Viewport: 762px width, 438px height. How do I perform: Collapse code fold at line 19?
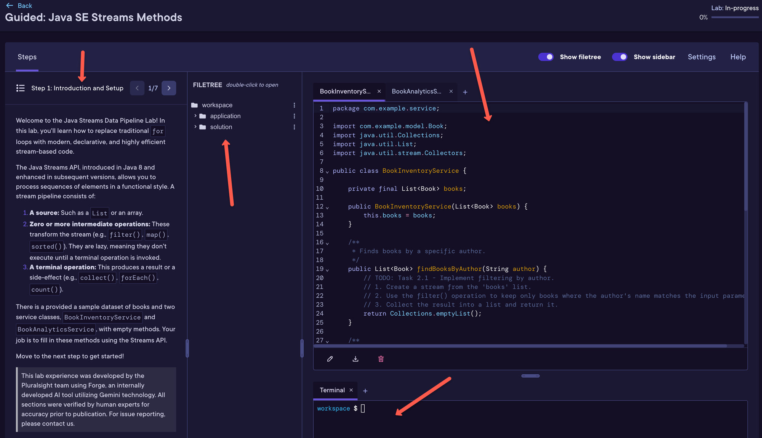point(327,270)
